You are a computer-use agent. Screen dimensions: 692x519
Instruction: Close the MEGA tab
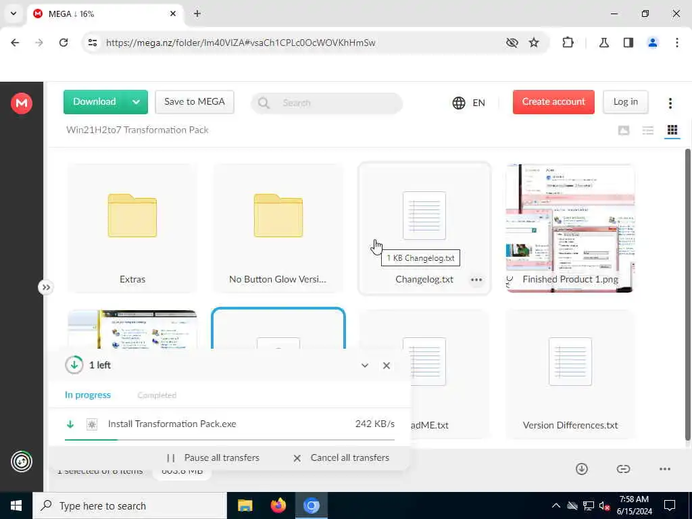point(173,14)
